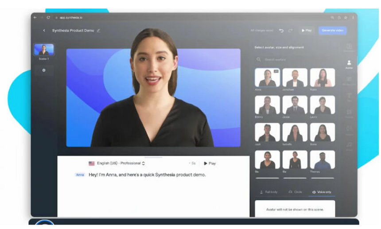Screen dimensions: 381x229
Task: Select the Jack avatar
Action: click(267, 132)
